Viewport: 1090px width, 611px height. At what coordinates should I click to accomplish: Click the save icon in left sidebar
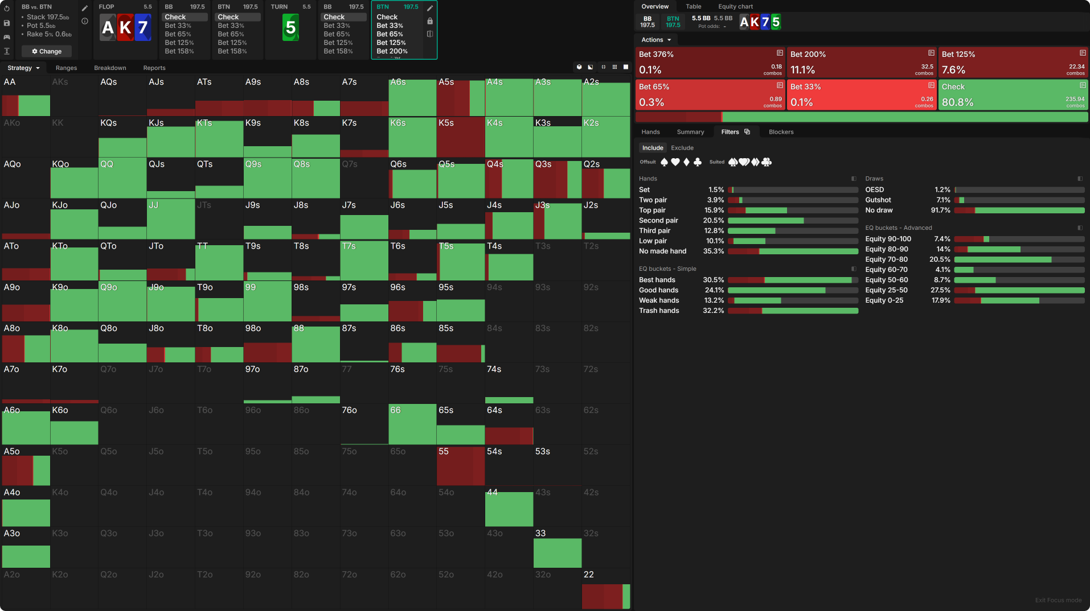point(7,23)
